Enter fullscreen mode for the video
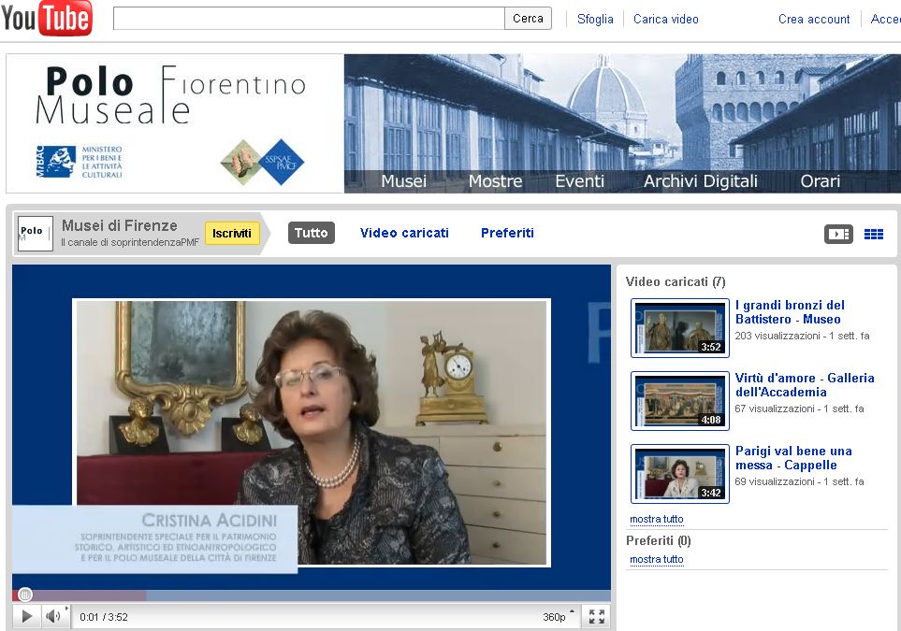 point(596,616)
